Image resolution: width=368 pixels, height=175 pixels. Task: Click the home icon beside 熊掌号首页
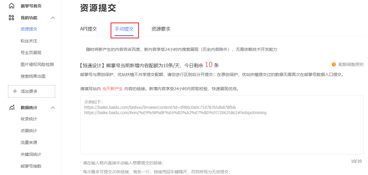[11, 5]
